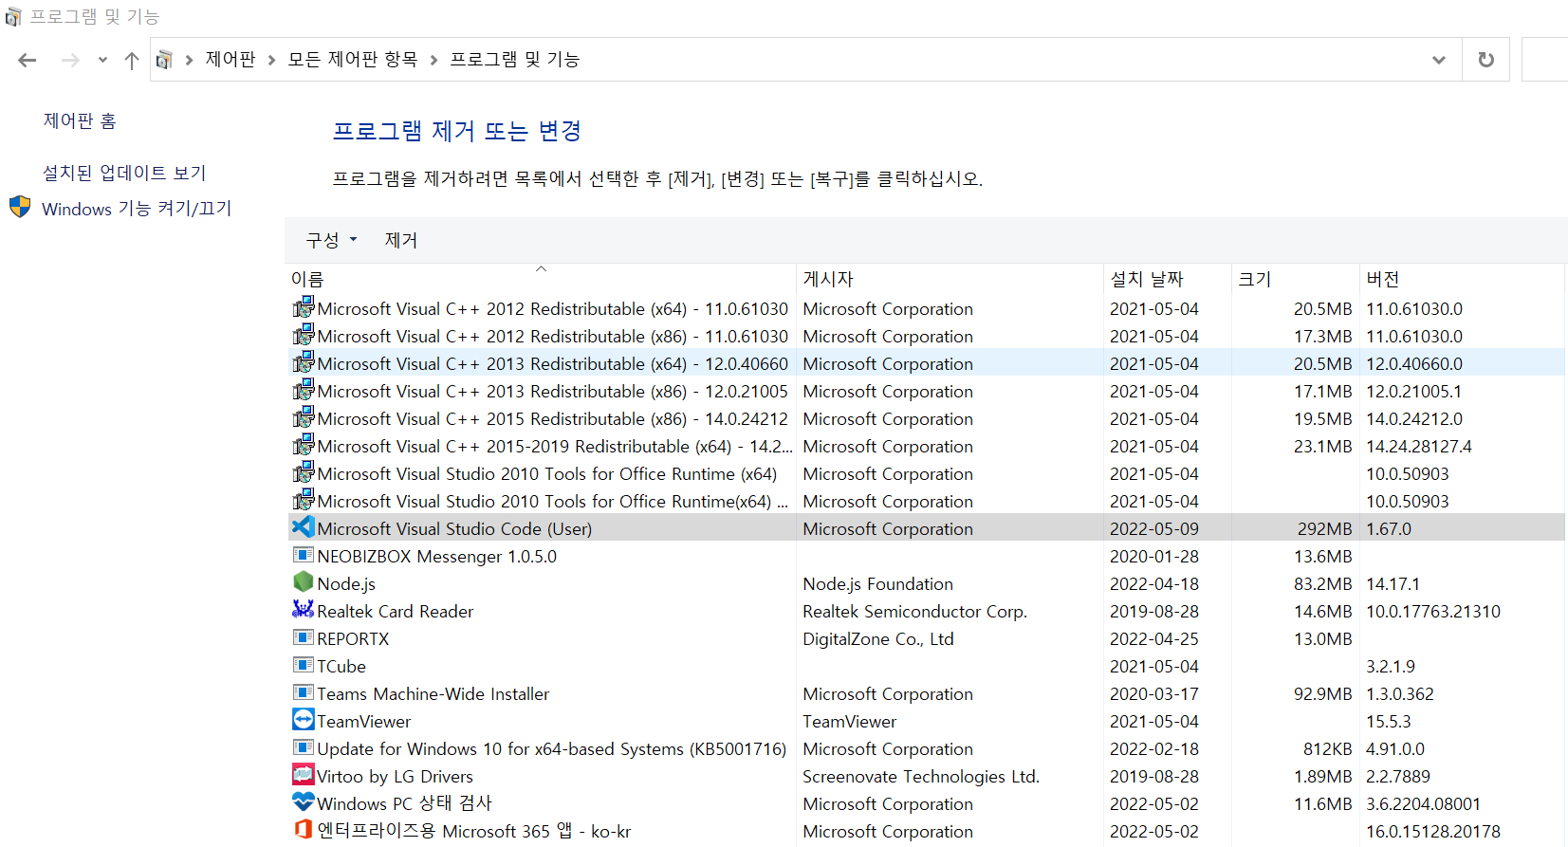Sort by 설치 날짜 column header

(1168, 279)
